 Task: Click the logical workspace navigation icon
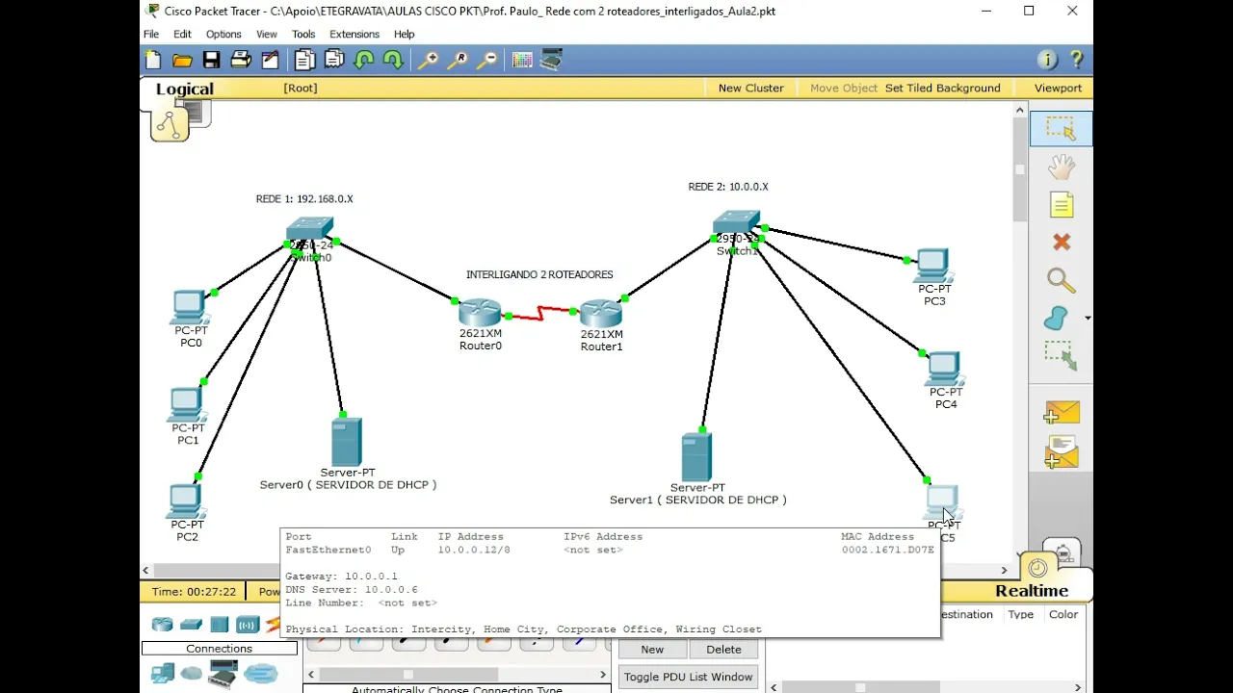170,125
